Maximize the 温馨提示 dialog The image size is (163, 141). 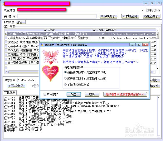point(139,45)
